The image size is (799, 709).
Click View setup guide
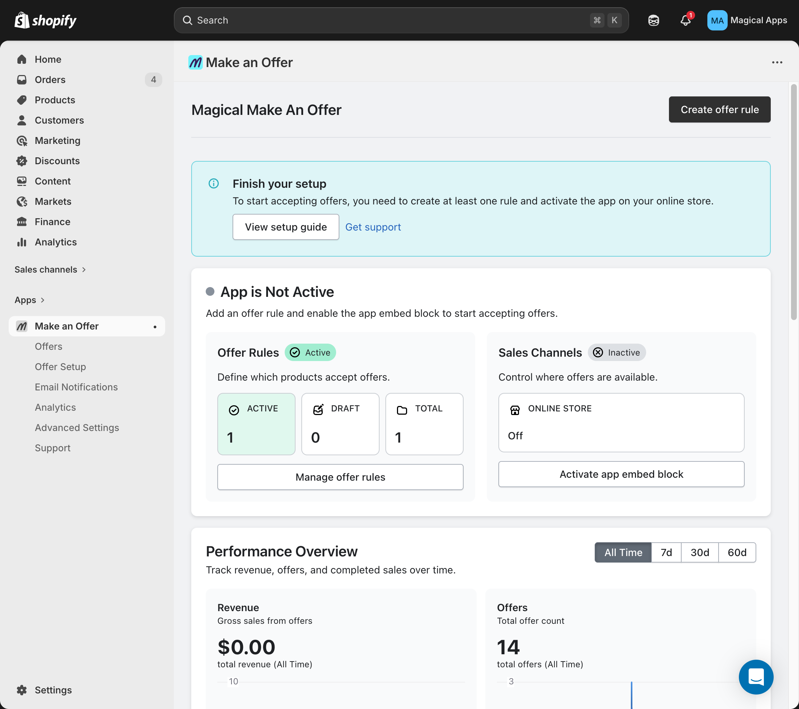point(285,227)
